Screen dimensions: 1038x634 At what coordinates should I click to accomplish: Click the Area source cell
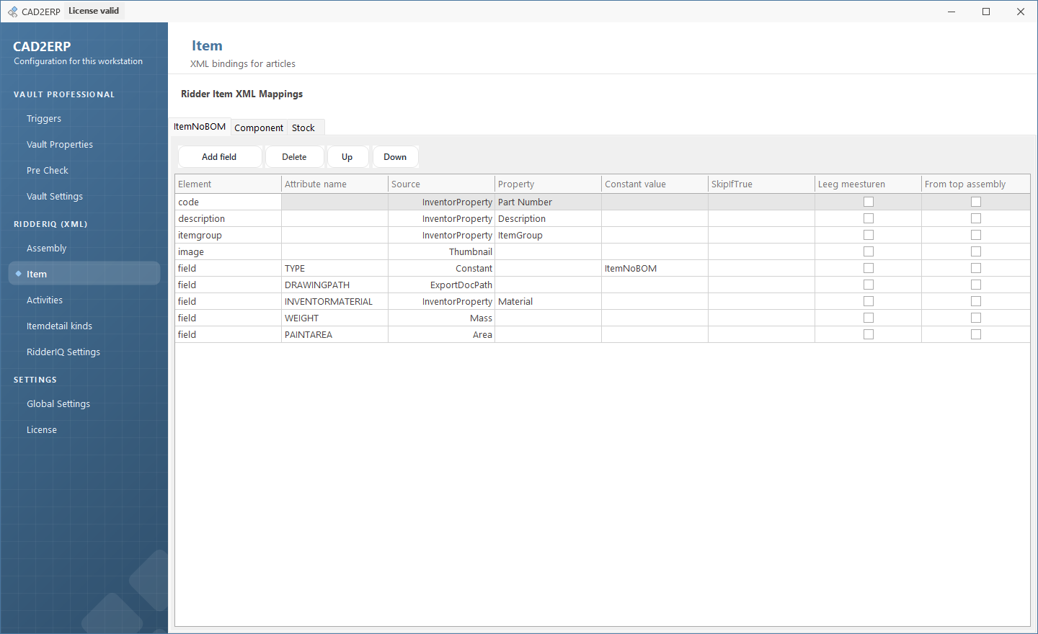(442, 334)
